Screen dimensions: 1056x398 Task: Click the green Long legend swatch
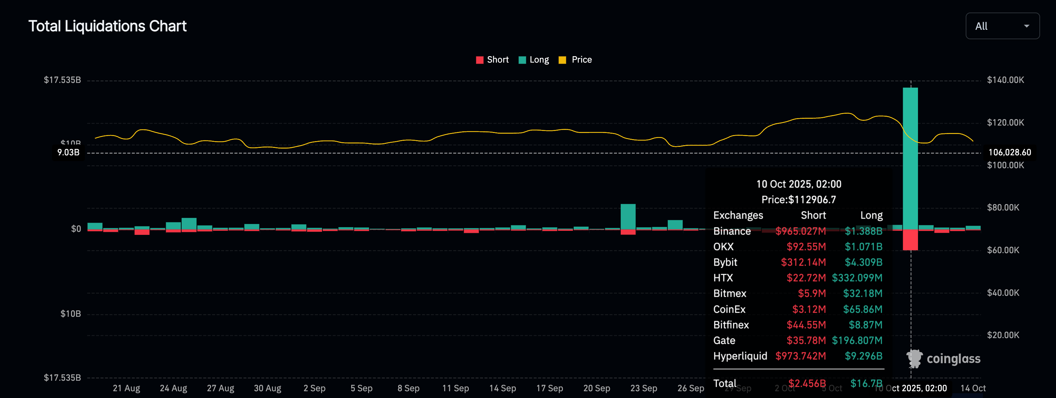pos(522,60)
